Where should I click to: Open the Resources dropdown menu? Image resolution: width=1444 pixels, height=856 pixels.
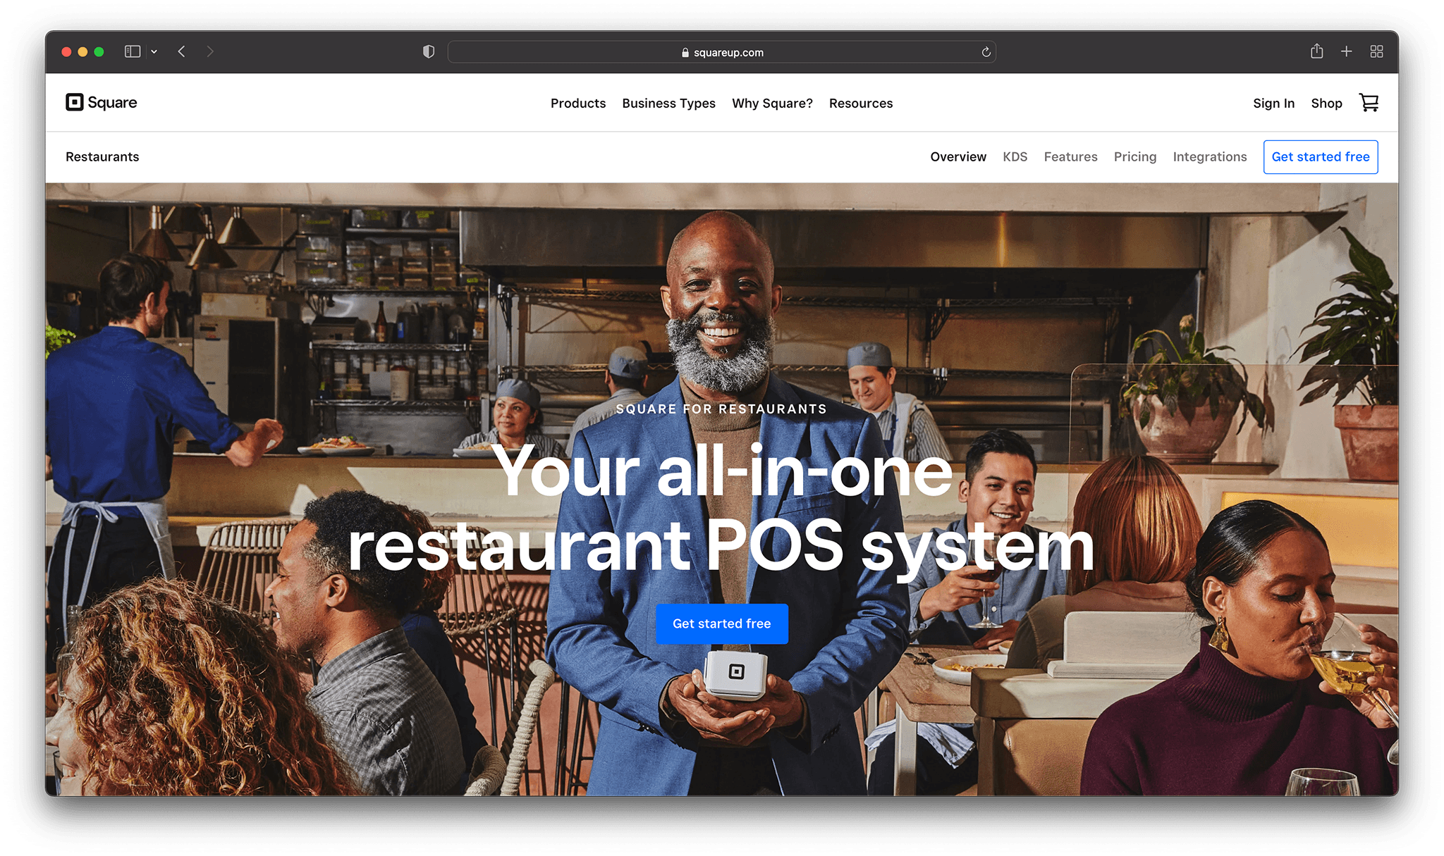(861, 103)
